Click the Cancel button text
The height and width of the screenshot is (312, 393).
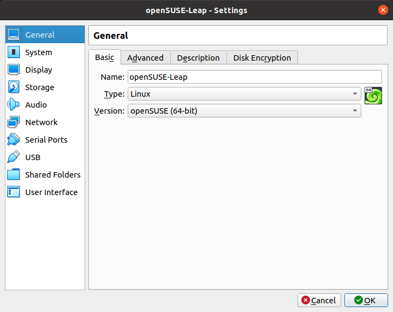coord(323,301)
